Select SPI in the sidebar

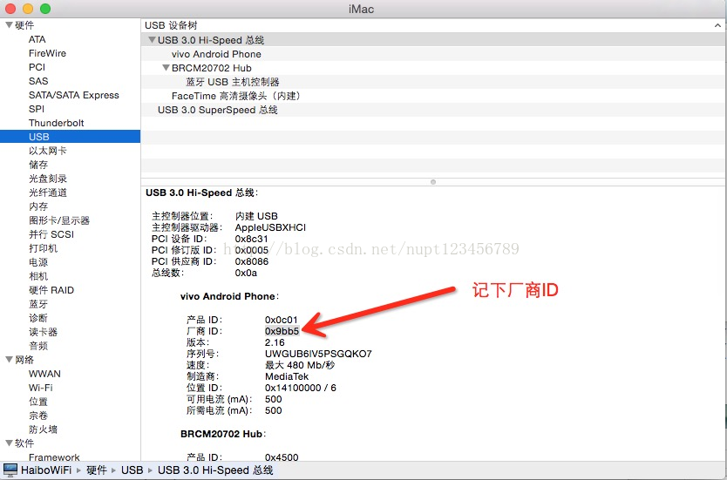click(x=36, y=109)
